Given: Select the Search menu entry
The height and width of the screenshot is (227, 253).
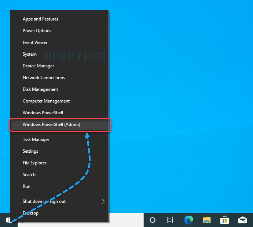Looking at the screenshot, I should coord(59,175).
